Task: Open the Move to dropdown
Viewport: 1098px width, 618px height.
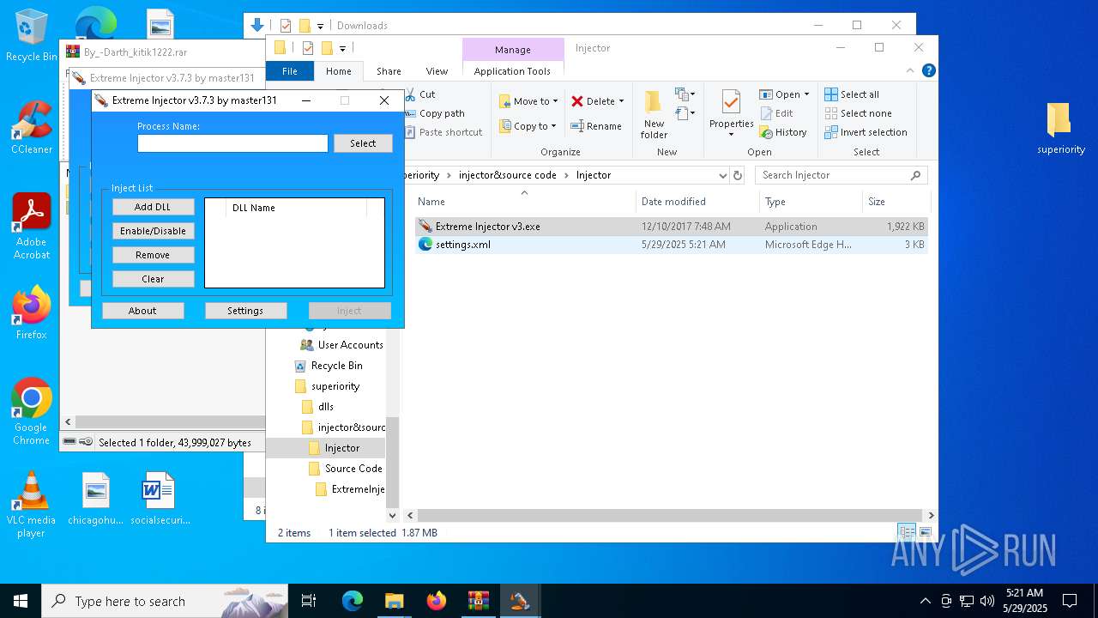Action: [x=529, y=101]
